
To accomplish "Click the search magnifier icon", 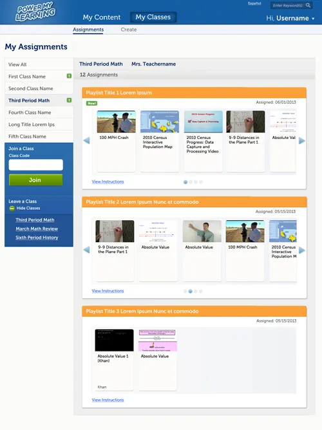I will point(308,5).
